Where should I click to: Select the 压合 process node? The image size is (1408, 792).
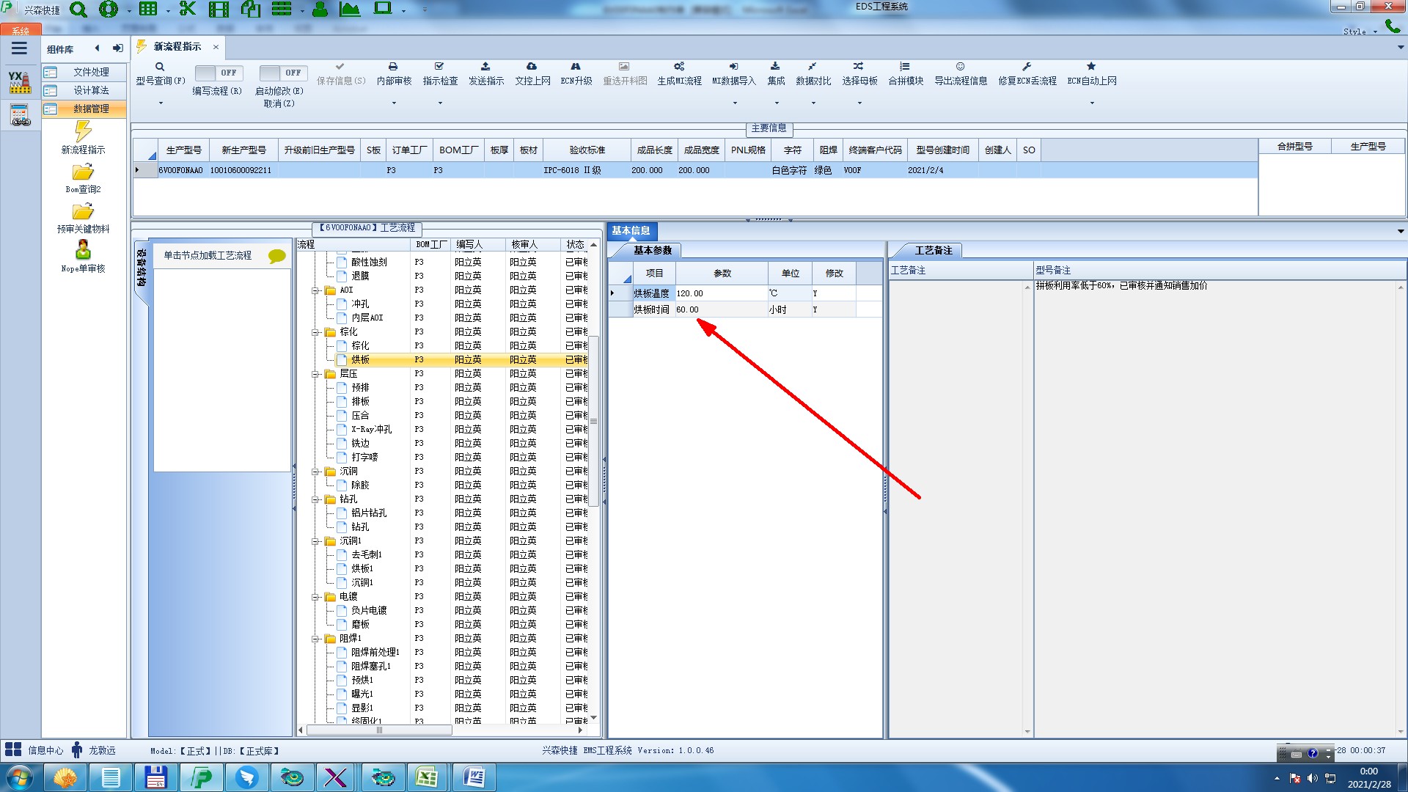[x=360, y=416]
